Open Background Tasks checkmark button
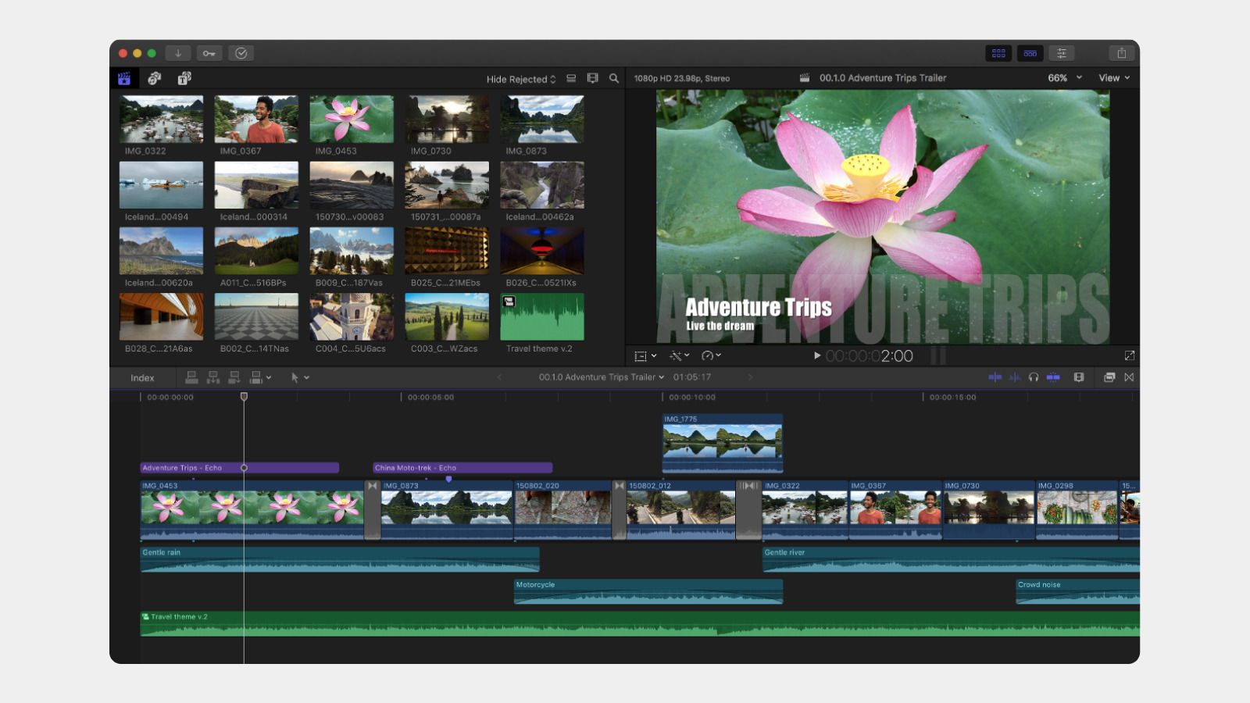 tap(241, 53)
